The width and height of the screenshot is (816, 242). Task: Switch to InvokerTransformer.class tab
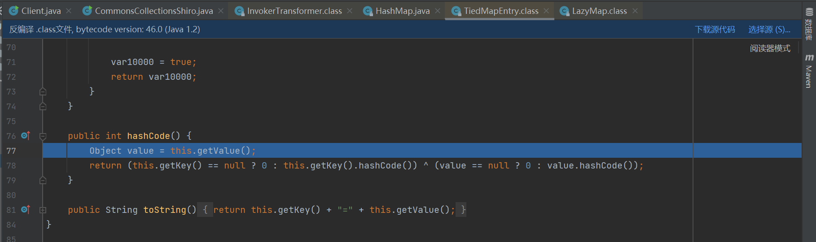pos(294,11)
